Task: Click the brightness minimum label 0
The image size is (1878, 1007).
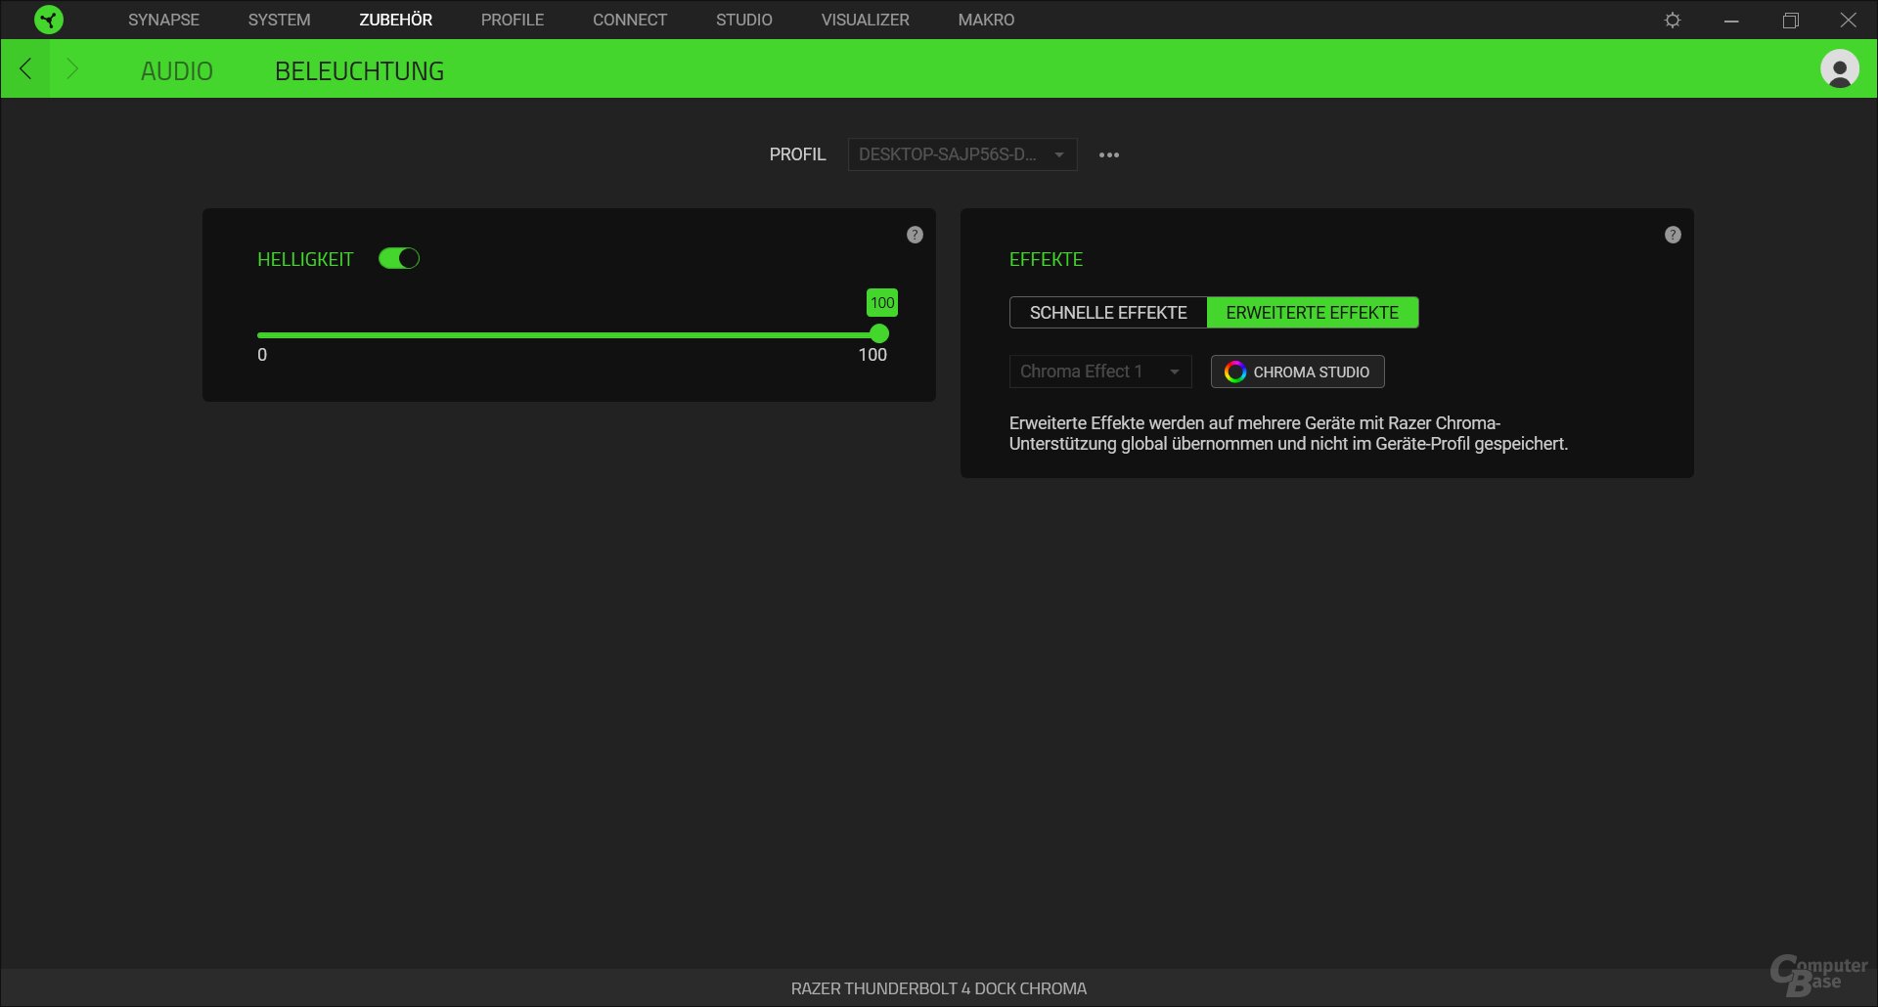Action: pos(262,355)
